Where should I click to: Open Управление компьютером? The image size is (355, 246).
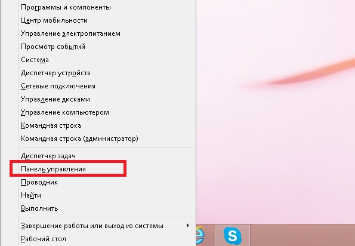(106, 112)
